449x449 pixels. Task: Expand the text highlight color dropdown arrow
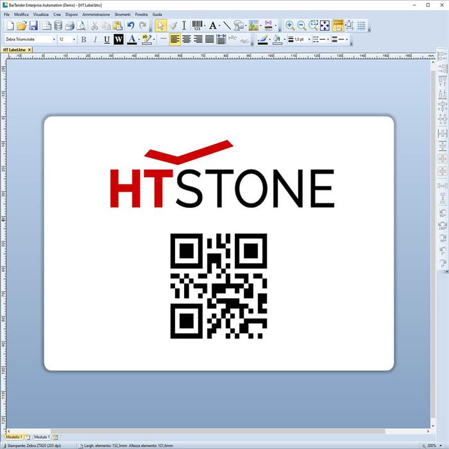click(x=154, y=39)
